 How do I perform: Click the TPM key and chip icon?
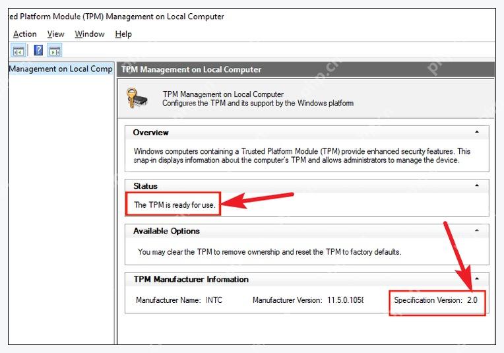coord(137,98)
